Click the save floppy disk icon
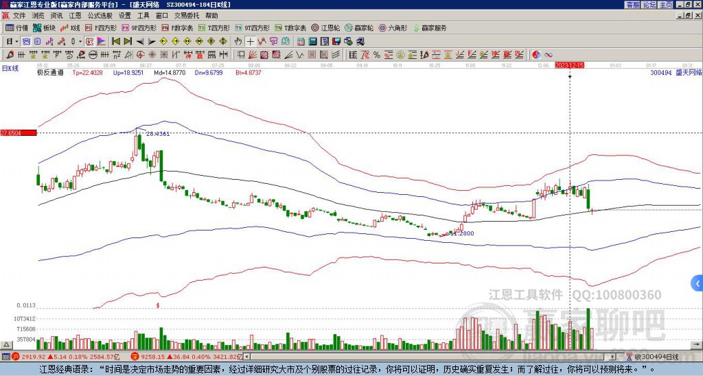Image resolution: width=703 pixels, height=376 pixels. coord(336,42)
